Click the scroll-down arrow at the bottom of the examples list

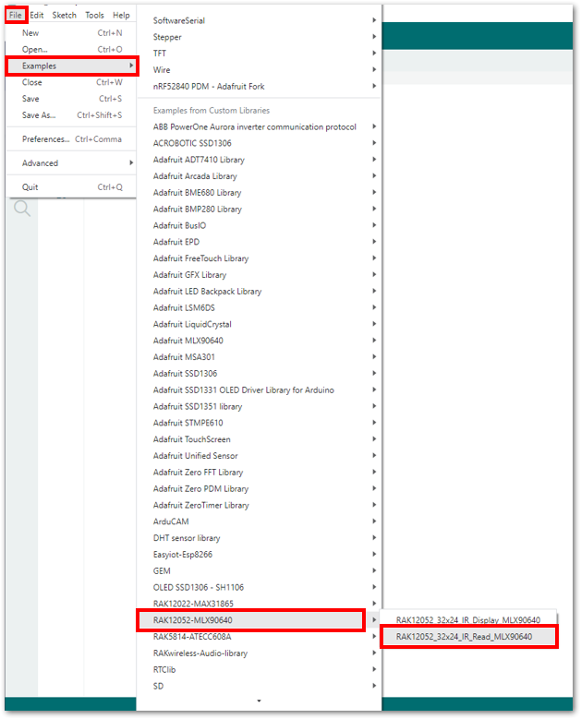click(x=260, y=701)
